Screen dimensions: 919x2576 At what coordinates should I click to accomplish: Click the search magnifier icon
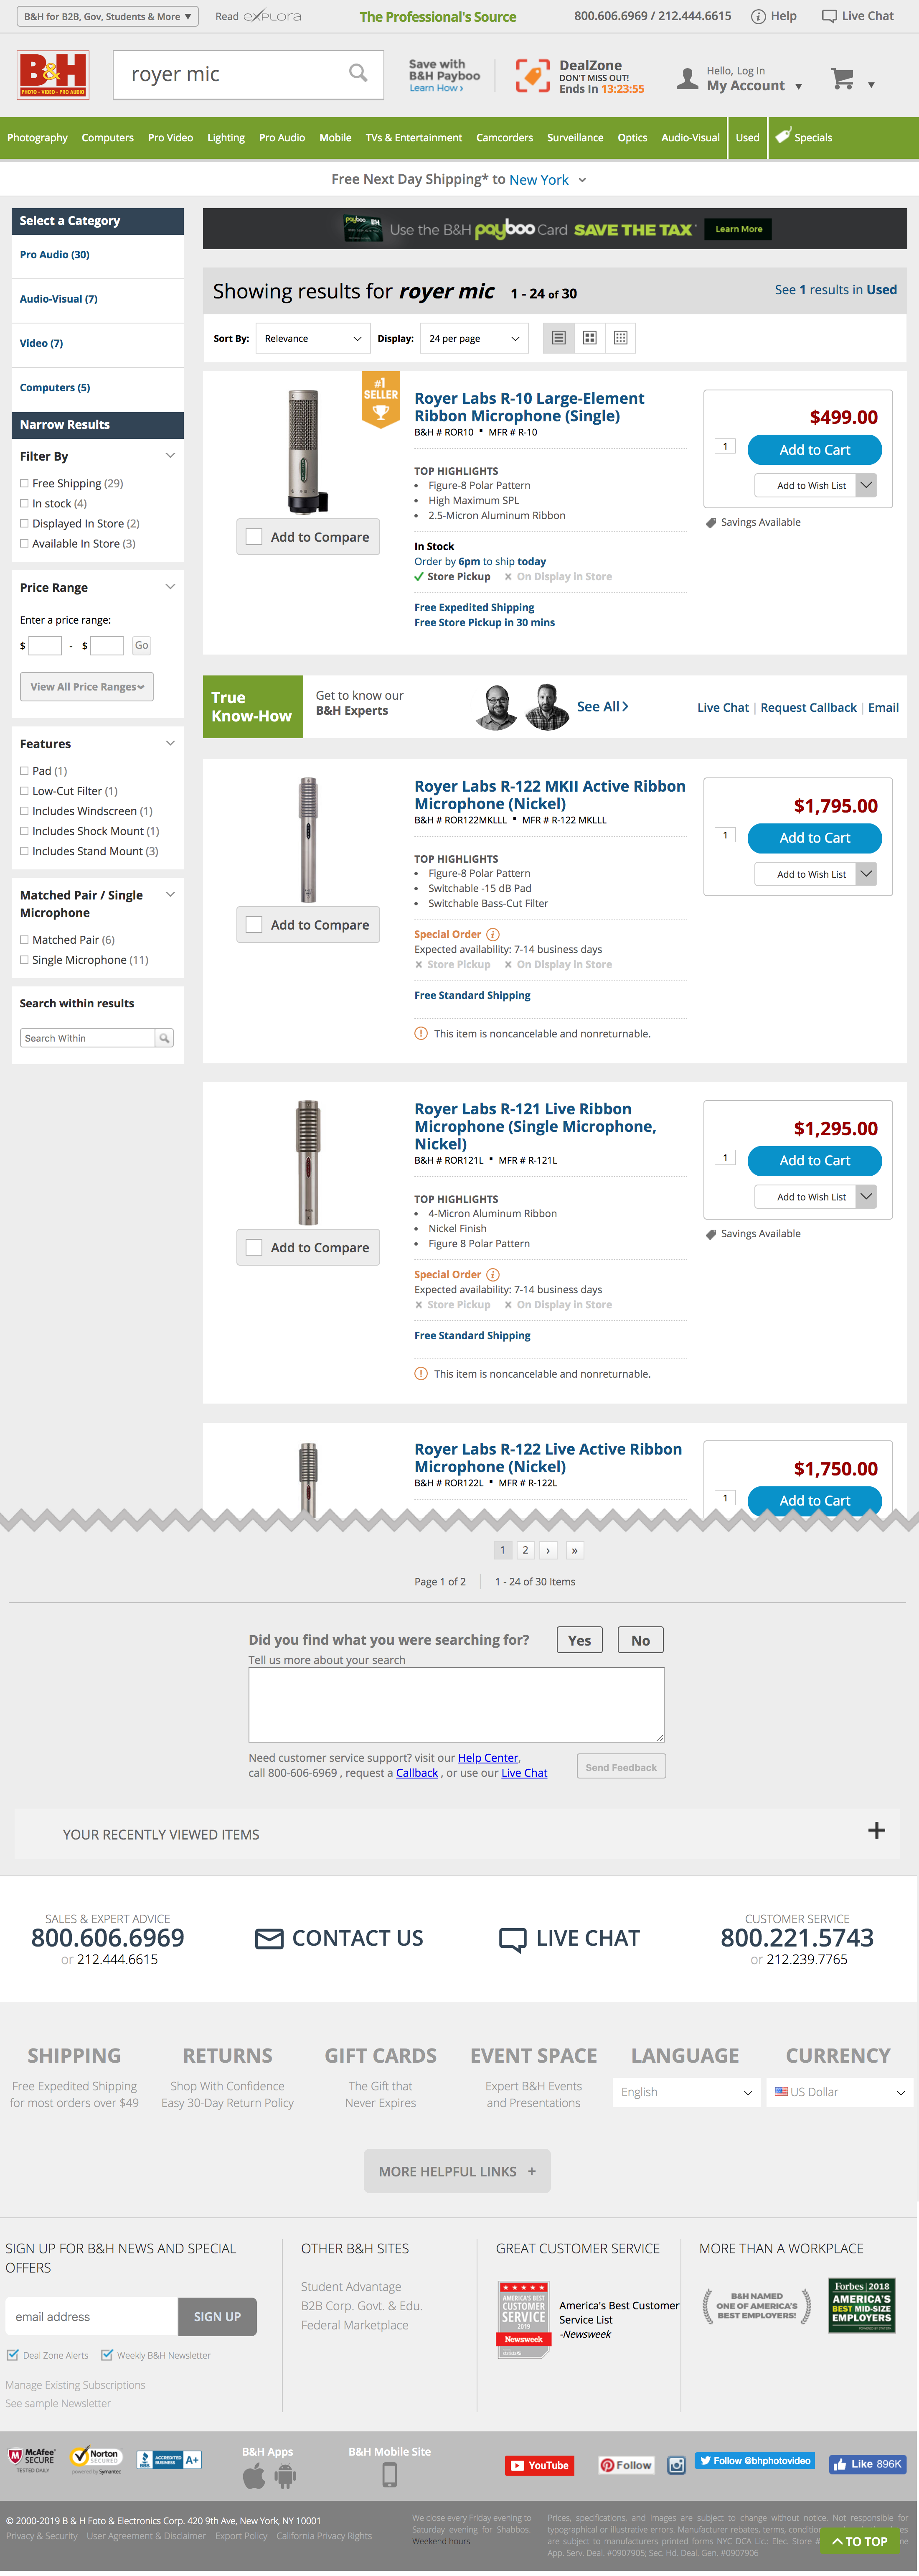coord(358,73)
